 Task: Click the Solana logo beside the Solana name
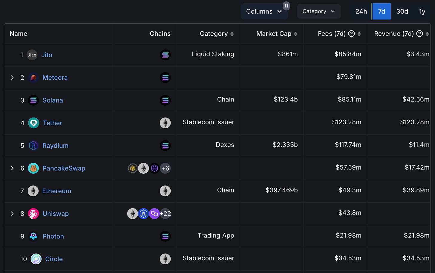tap(33, 100)
